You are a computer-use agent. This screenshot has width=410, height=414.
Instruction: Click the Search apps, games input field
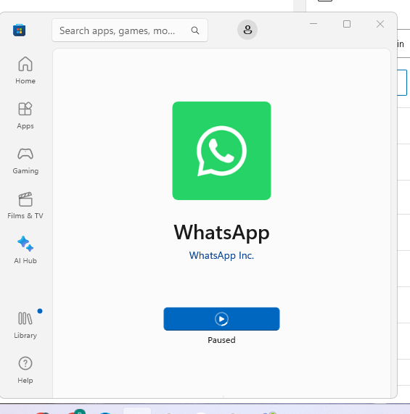tap(130, 30)
